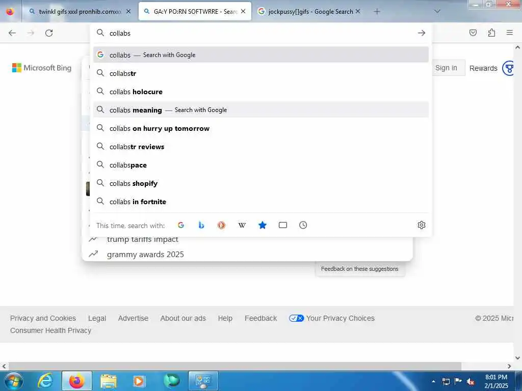Open Action Center flag icon in tray
The height and width of the screenshot is (391, 522).
coord(458,381)
